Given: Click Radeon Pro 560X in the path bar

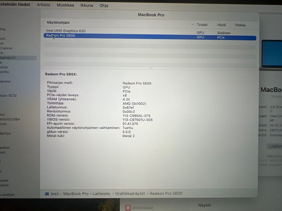Looking at the screenshot, I should pyautogui.click(x=166, y=193).
